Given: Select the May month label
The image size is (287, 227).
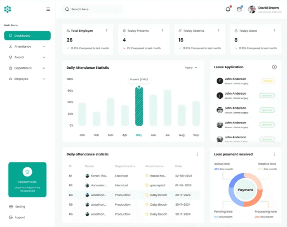Looking at the screenshot, I should [x=139, y=135].
